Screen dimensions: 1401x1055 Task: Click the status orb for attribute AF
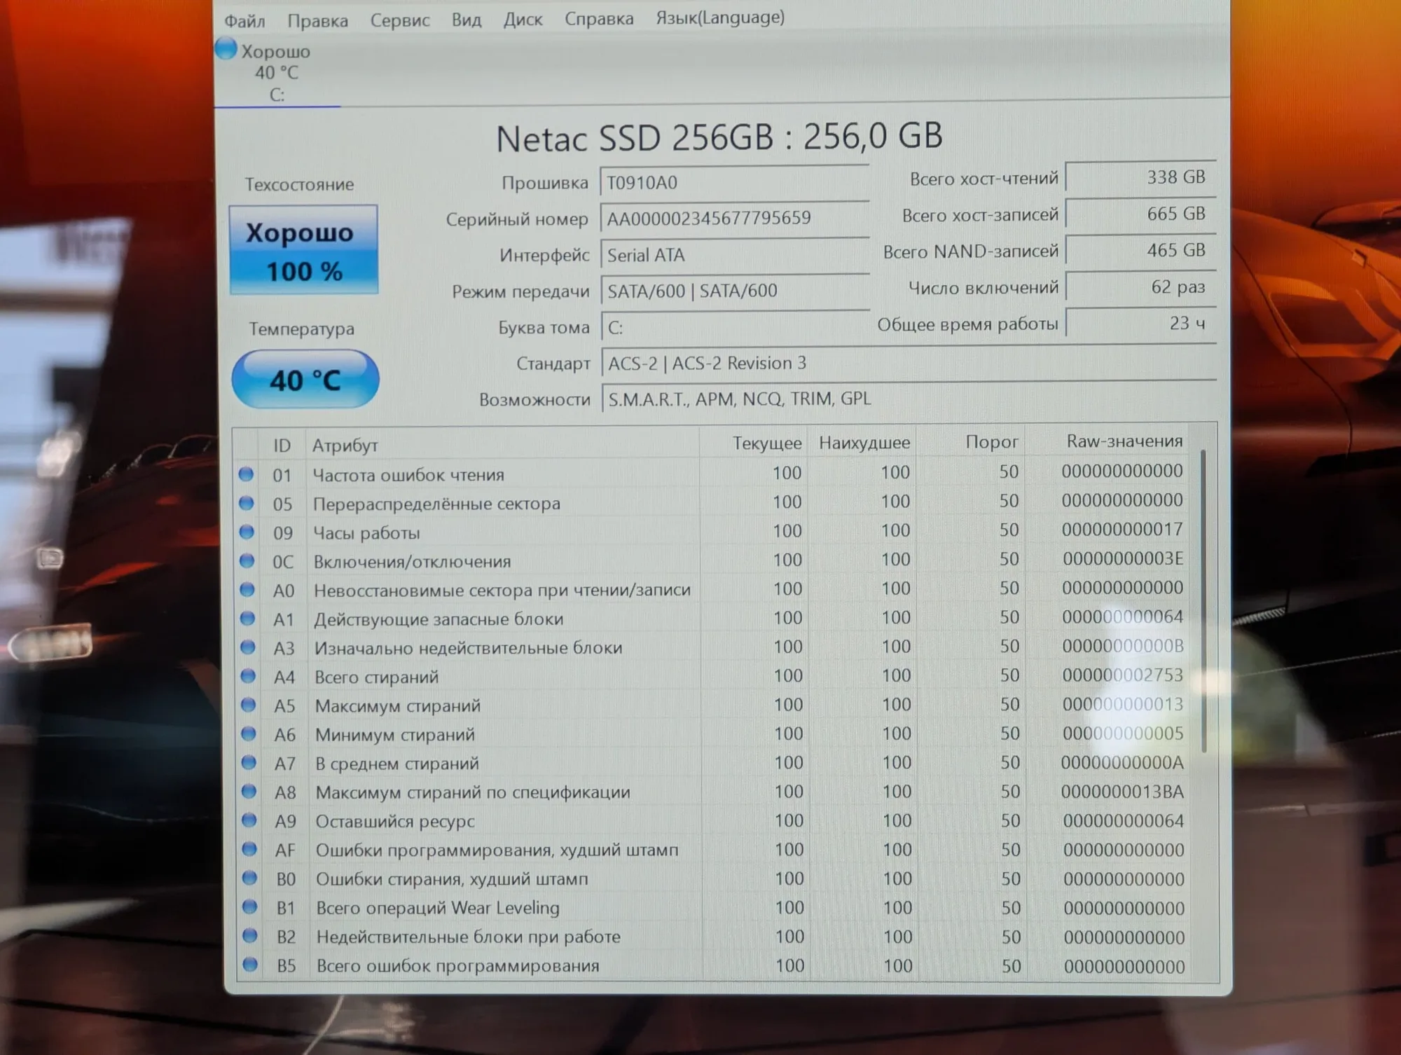[249, 848]
